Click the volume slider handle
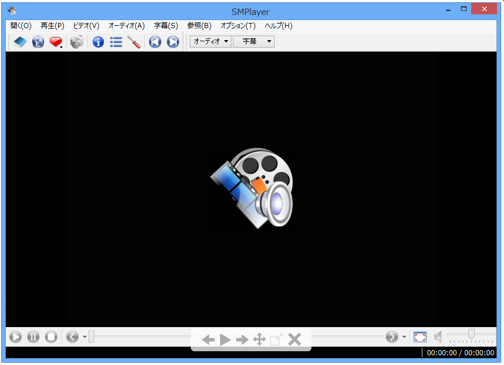 click(471, 334)
